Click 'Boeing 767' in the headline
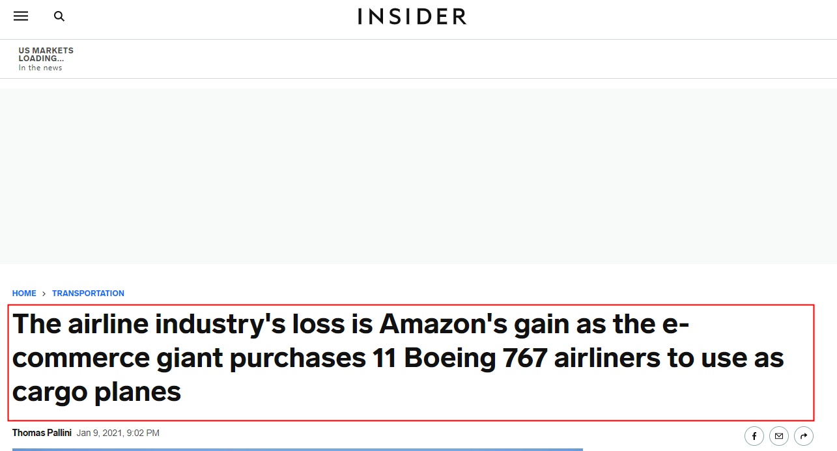Image resolution: width=837 pixels, height=451 pixels. click(x=475, y=359)
